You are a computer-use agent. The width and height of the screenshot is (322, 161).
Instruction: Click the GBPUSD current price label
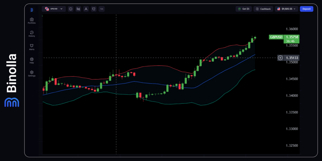coord(276,37)
